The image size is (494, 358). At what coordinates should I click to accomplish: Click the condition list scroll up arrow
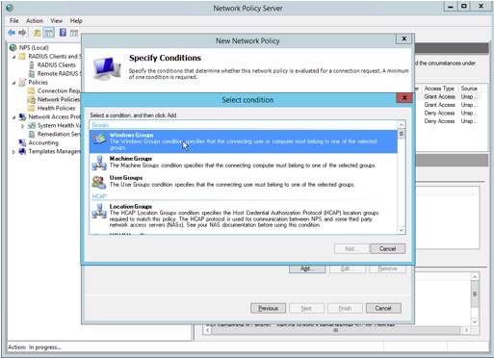click(402, 124)
